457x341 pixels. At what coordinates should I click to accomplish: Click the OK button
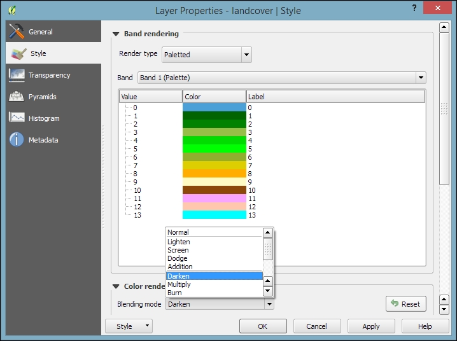click(263, 326)
